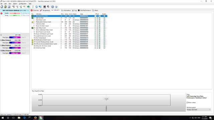Click minus offset for Reallocated Sectors Count
The width and height of the screenshot is (214, 120).
coord(95,22)
